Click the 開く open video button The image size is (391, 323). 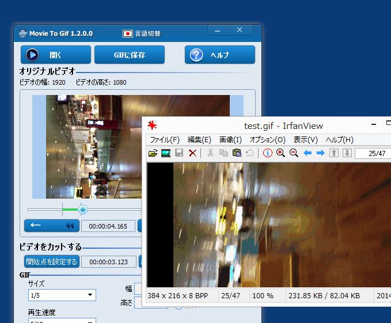pos(56,55)
